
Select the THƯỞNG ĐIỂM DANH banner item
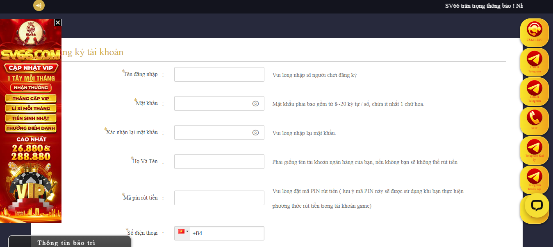[31, 128]
